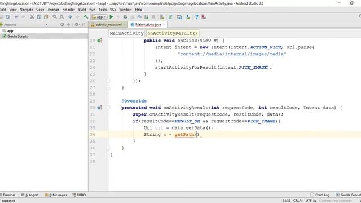This screenshot has height=203, width=361.
Task: Open the VCS menu
Action: 113,10
